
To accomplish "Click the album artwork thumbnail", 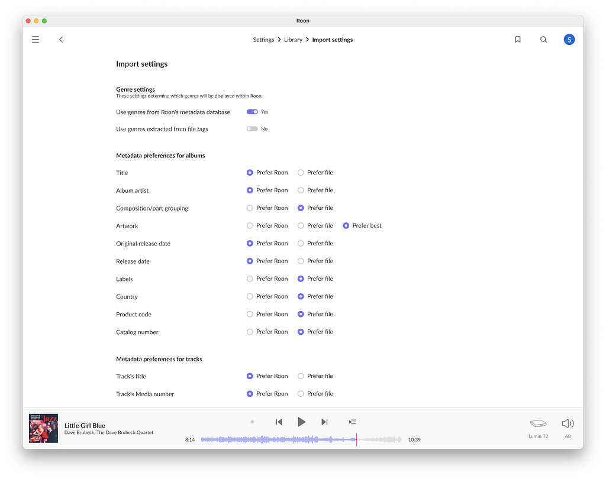I will coord(43,428).
